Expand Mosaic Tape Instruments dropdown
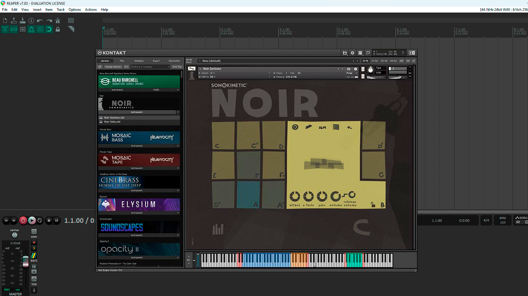The height and width of the screenshot is (296, 528). point(178,168)
